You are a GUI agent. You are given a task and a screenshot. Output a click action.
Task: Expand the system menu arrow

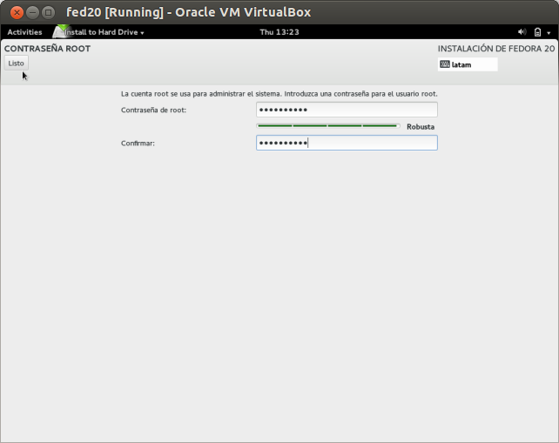(549, 33)
